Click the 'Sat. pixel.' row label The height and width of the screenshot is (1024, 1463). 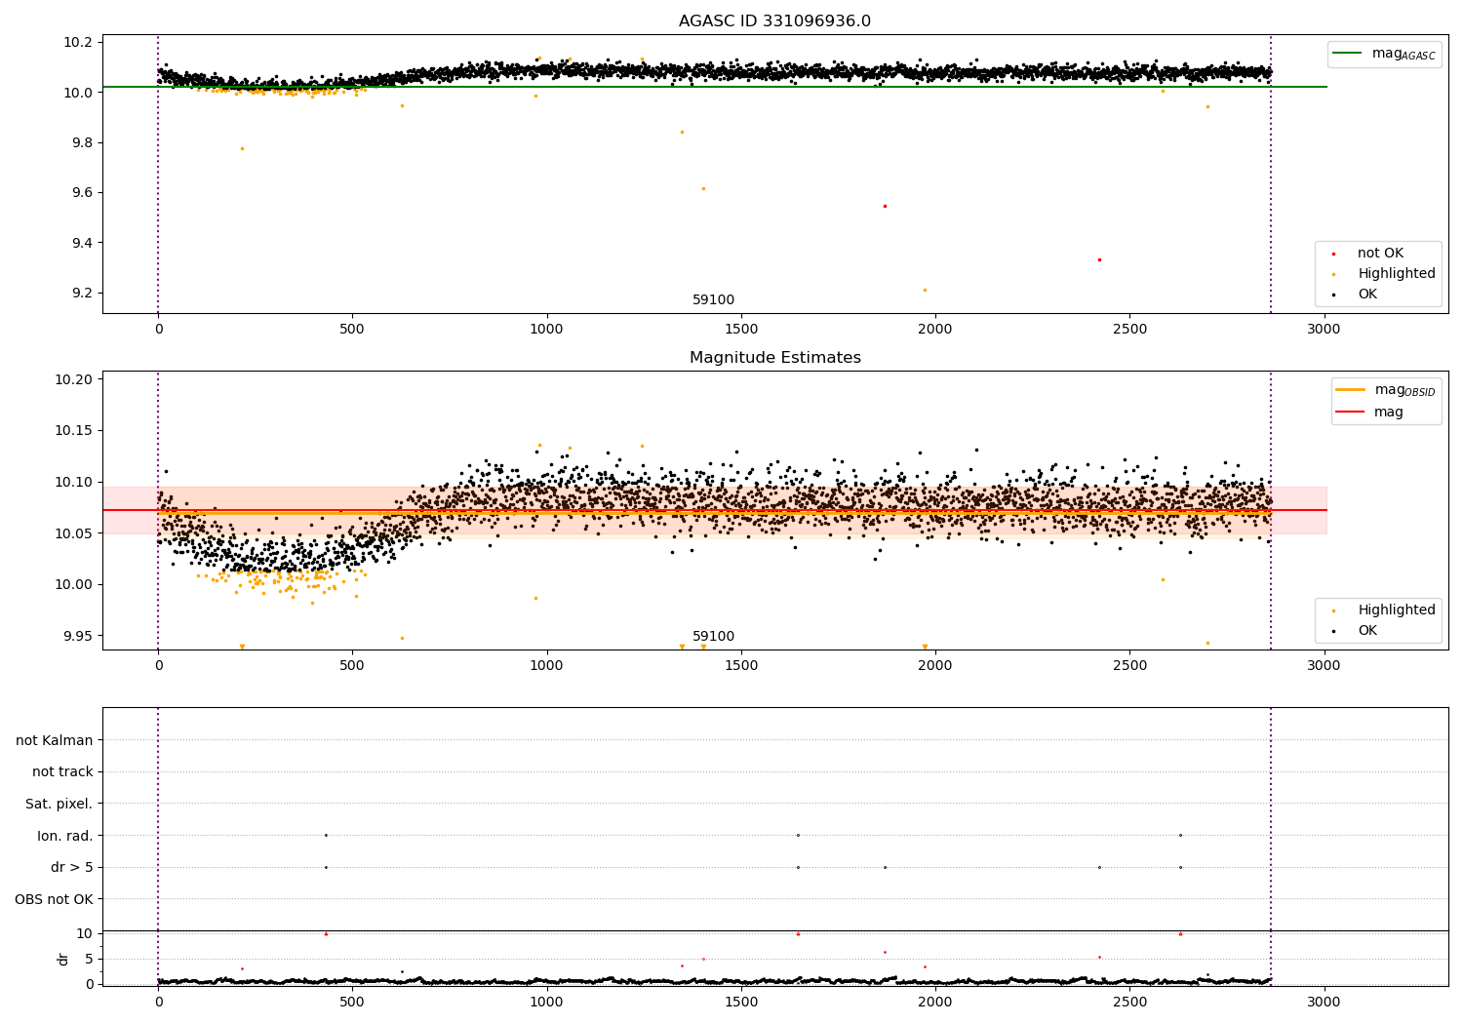[59, 804]
